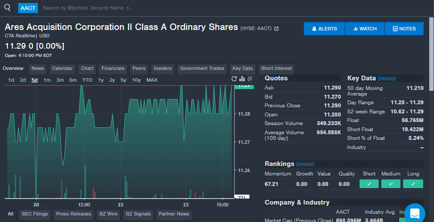Select the All news filter tab
434x222 pixels.
[10, 214]
